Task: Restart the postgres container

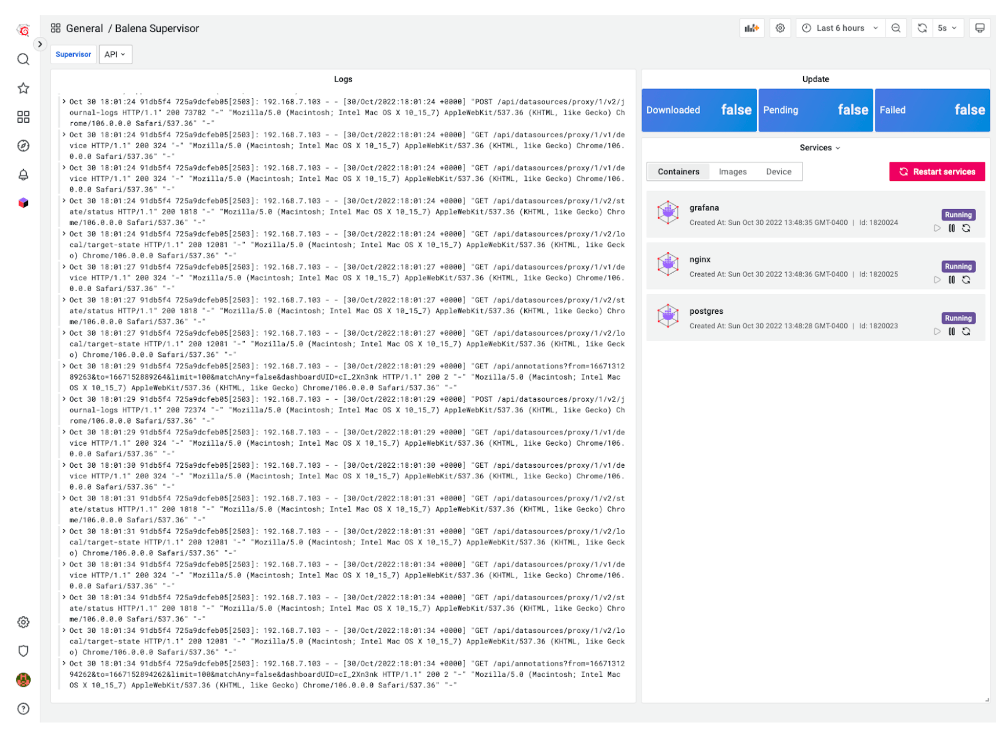Action: click(x=967, y=332)
